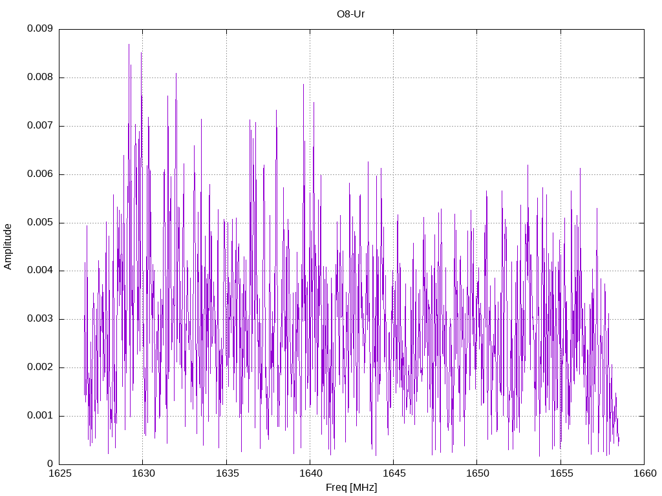
Task: Click the y-axis tick label 0.002
Action: (40, 367)
